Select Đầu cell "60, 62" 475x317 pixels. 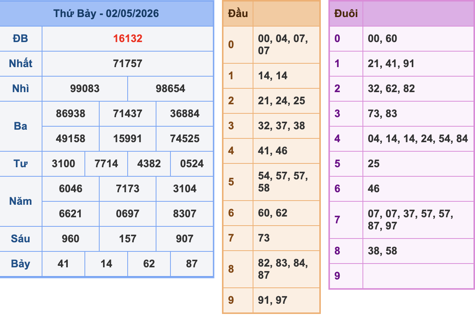[x=286, y=213]
